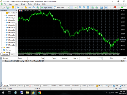
Task: Click the connection speed 144 / 2 Kb
Action: [x=117, y=89]
